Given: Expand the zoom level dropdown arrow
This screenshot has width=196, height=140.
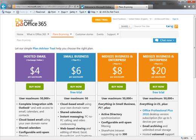Looking at the screenshot, I should 191,138.
